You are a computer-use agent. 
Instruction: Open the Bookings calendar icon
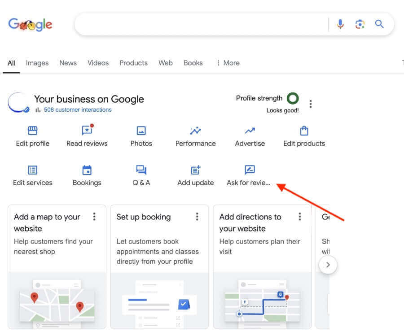point(87,170)
